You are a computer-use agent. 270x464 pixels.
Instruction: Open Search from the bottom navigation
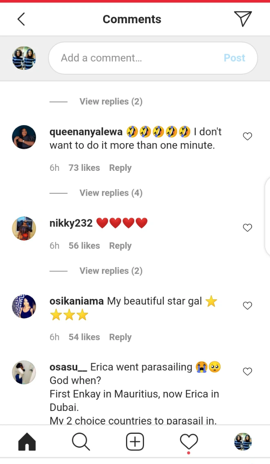point(81,442)
